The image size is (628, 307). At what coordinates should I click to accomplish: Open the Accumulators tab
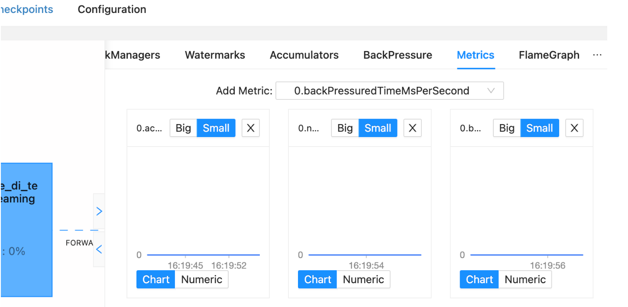(x=304, y=55)
